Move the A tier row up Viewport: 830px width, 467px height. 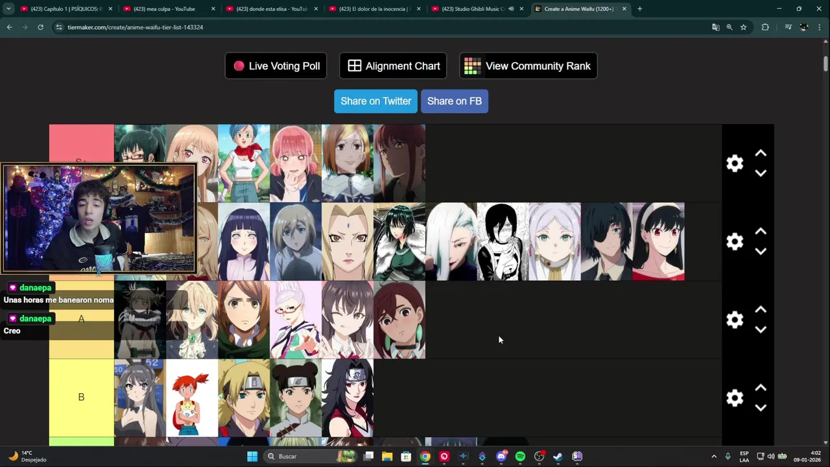(x=761, y=310)
